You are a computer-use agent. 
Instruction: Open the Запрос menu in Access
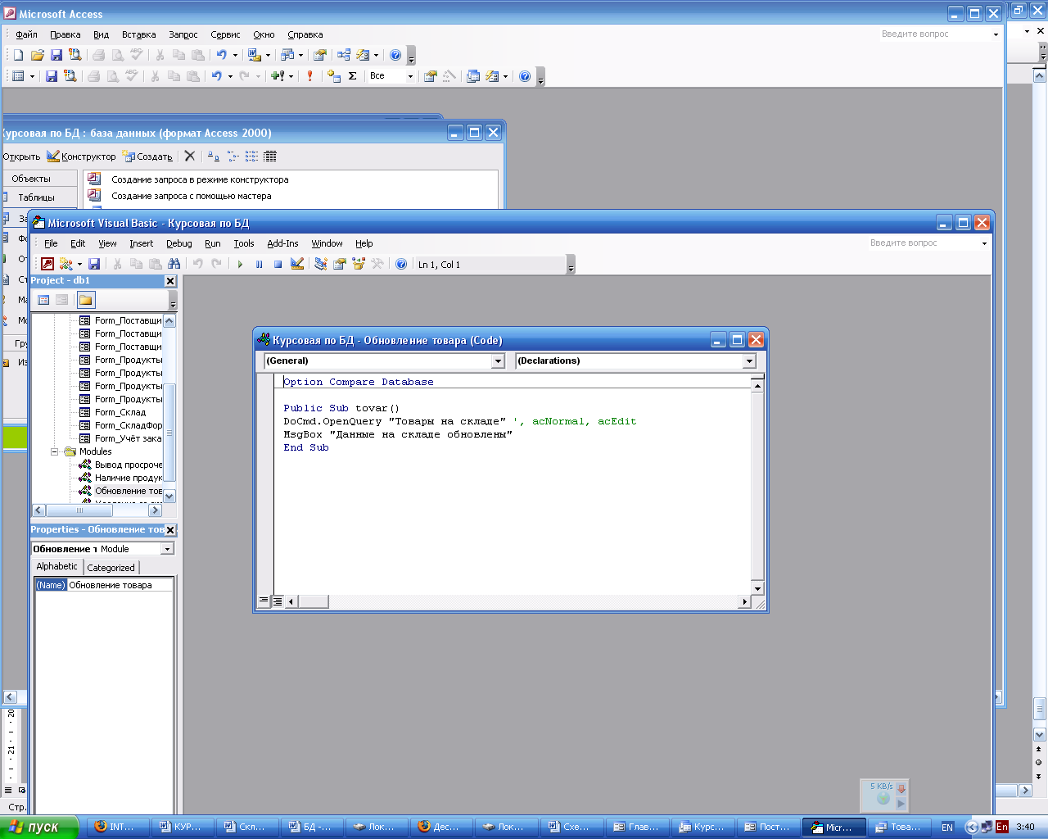tap(183, 34)
